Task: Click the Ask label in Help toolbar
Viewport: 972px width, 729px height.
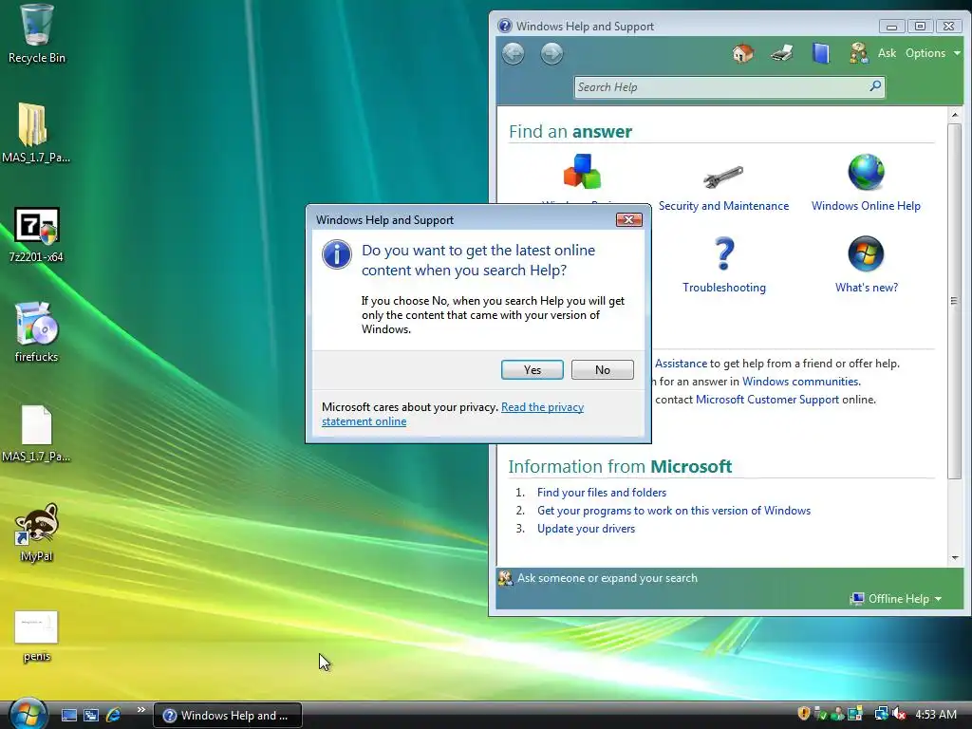Action: pyautogui.click(x=887, y=53)
